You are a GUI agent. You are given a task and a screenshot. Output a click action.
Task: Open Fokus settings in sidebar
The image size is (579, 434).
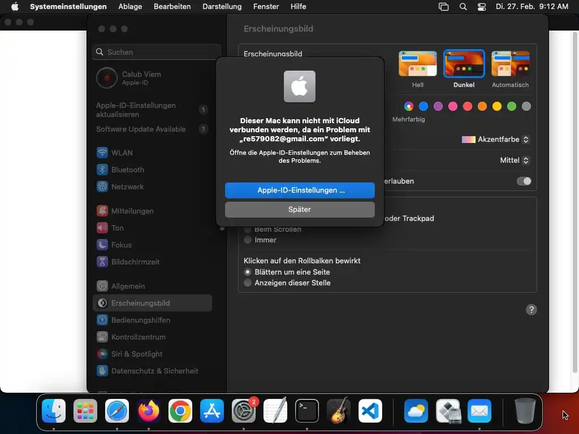pyautogui.click(x=152, y=245)
